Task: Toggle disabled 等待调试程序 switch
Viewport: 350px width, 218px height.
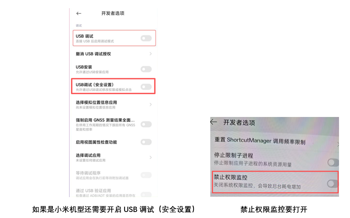Action: click(x=146, y=175)
